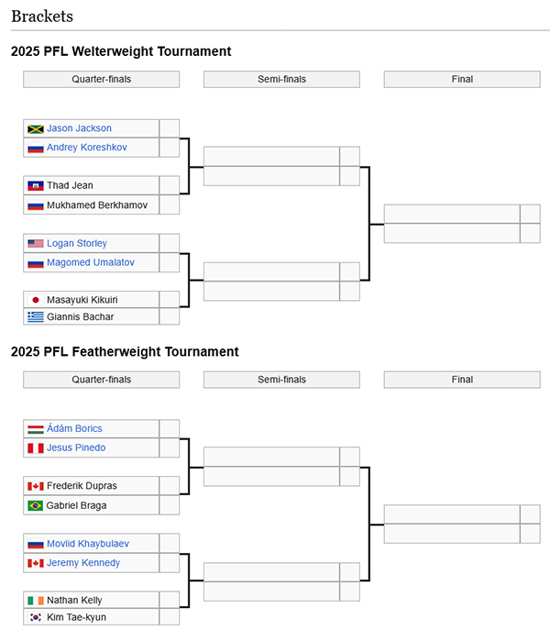The width and height of the screenshot is (550, 630).
Task: Click the Brazil flag next to Gabriel Braga
Action: (x=36, y=506)
